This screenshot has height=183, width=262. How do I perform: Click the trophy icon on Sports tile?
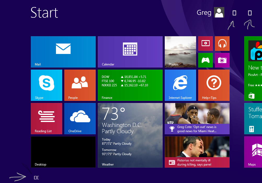(172, 129)
